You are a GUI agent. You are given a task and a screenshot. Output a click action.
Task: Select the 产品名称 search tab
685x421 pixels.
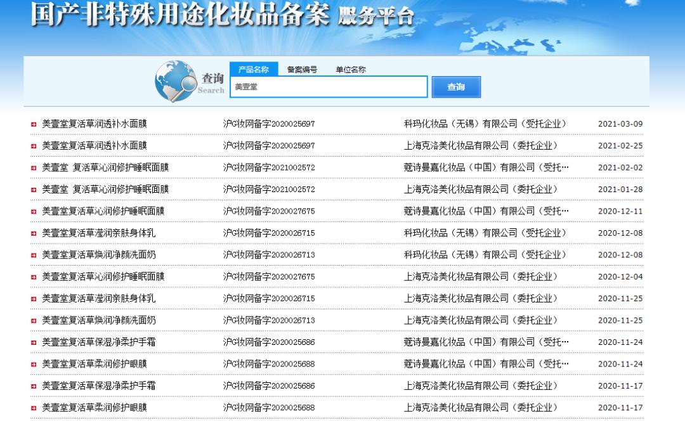pyautogui.click(x=253, y=70)
